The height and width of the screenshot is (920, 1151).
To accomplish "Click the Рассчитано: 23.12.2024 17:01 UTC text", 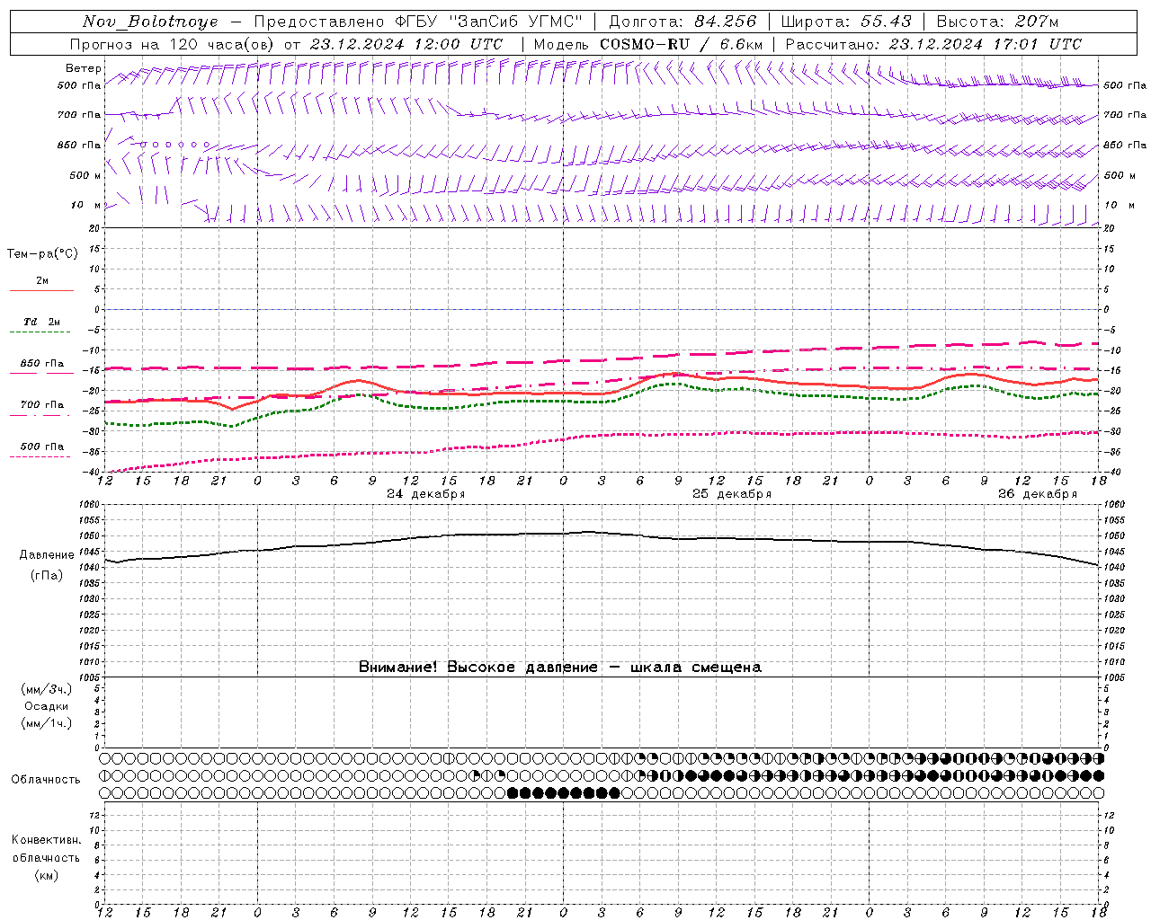I will [933, 44].
